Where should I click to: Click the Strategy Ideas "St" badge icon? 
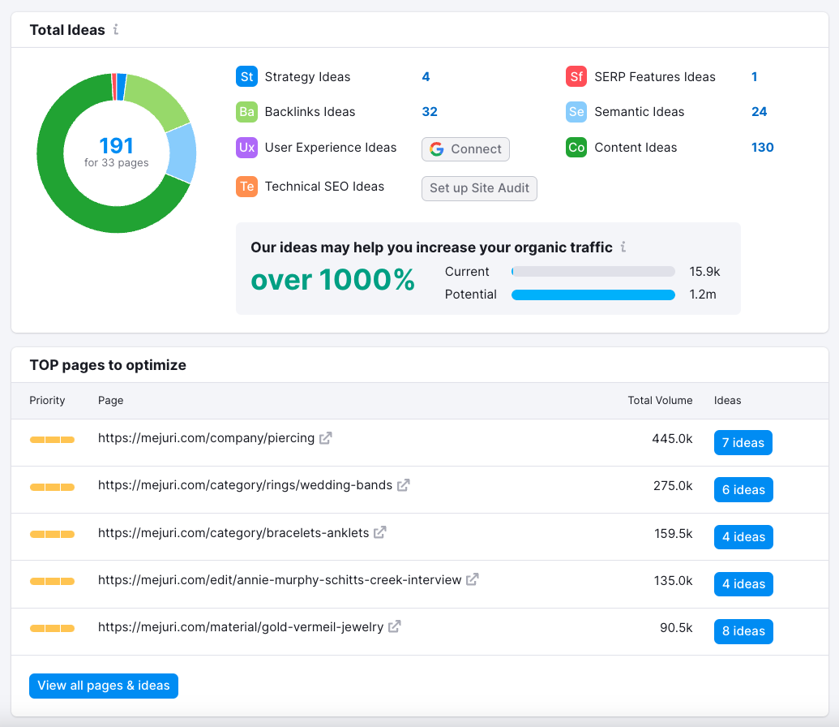click(x=247, y=76)
